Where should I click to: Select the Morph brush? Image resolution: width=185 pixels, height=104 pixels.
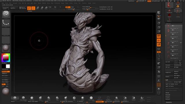coord(83,98)
